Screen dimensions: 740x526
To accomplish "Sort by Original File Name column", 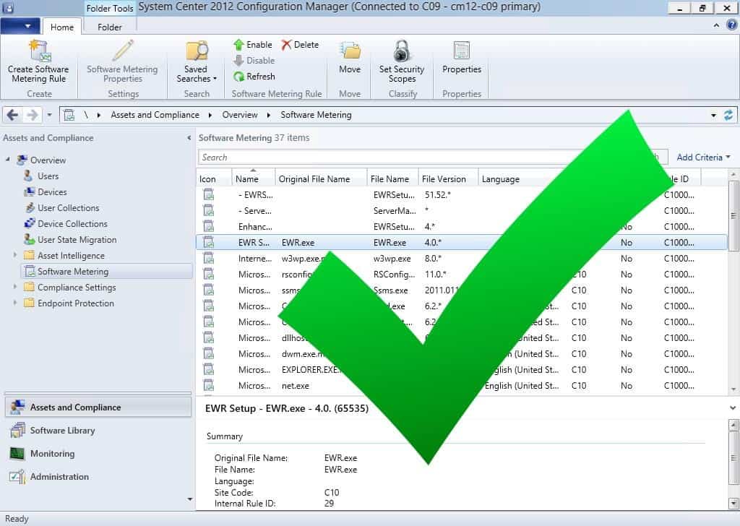I will tap(321, 178).
